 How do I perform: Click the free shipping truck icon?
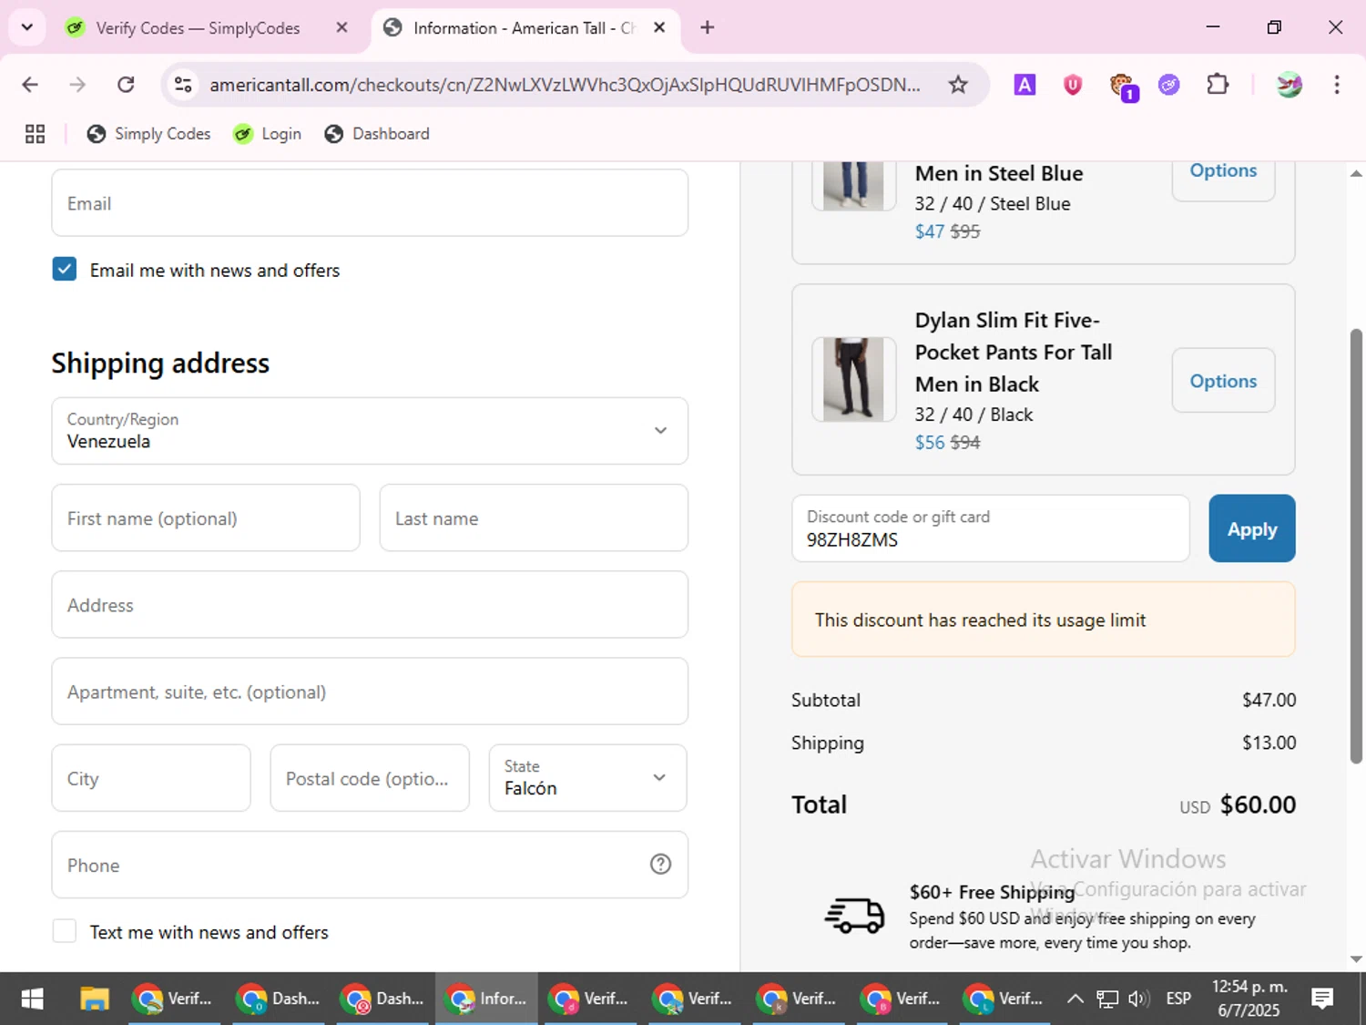(x=854, y=917)
